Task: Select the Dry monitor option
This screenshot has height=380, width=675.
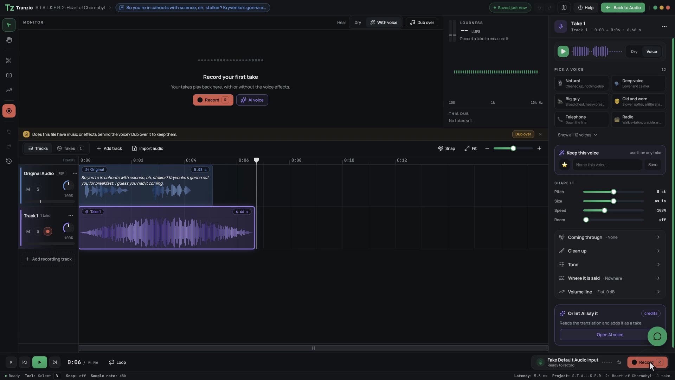Action: [x=358, y=23]
